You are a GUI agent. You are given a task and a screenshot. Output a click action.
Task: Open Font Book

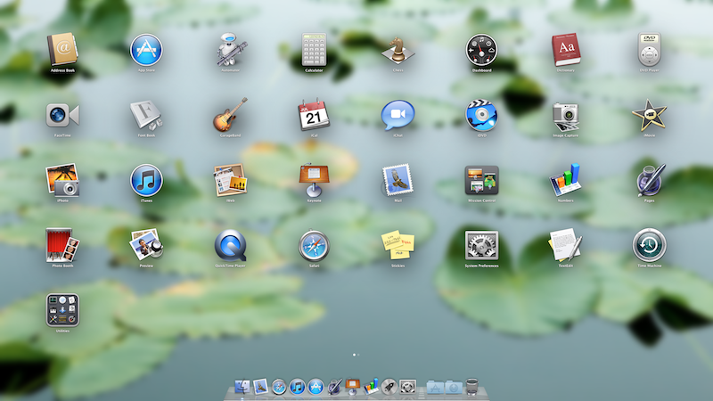click(x=146, y=116)
